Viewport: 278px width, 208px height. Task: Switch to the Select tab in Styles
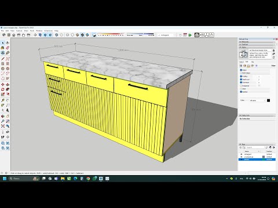[x=242, y=62]
